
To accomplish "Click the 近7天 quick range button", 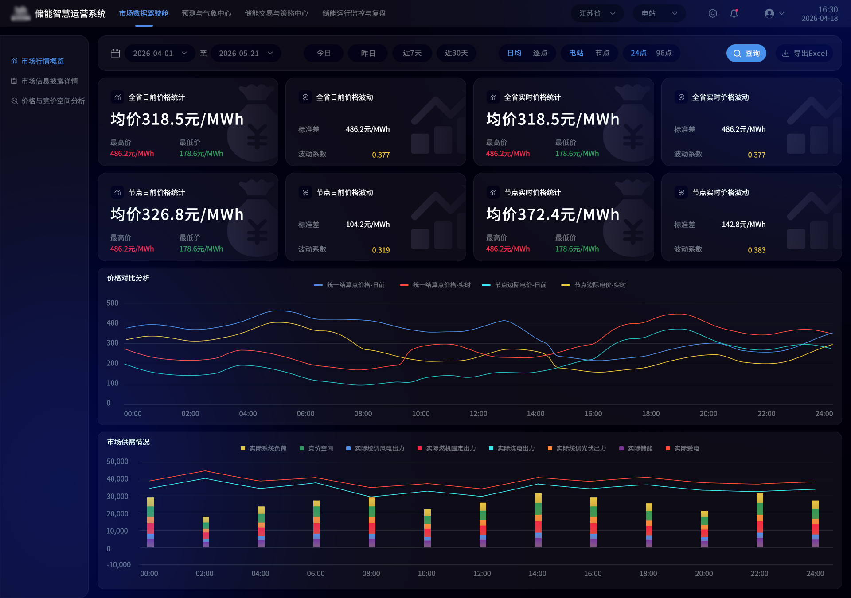I will click(x=412, y=53).
